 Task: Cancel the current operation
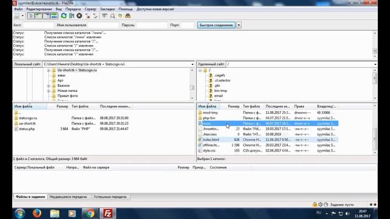(79, 16)
